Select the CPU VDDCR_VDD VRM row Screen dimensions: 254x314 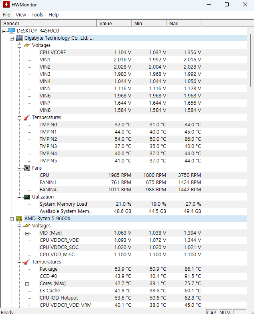coord(143,305)
